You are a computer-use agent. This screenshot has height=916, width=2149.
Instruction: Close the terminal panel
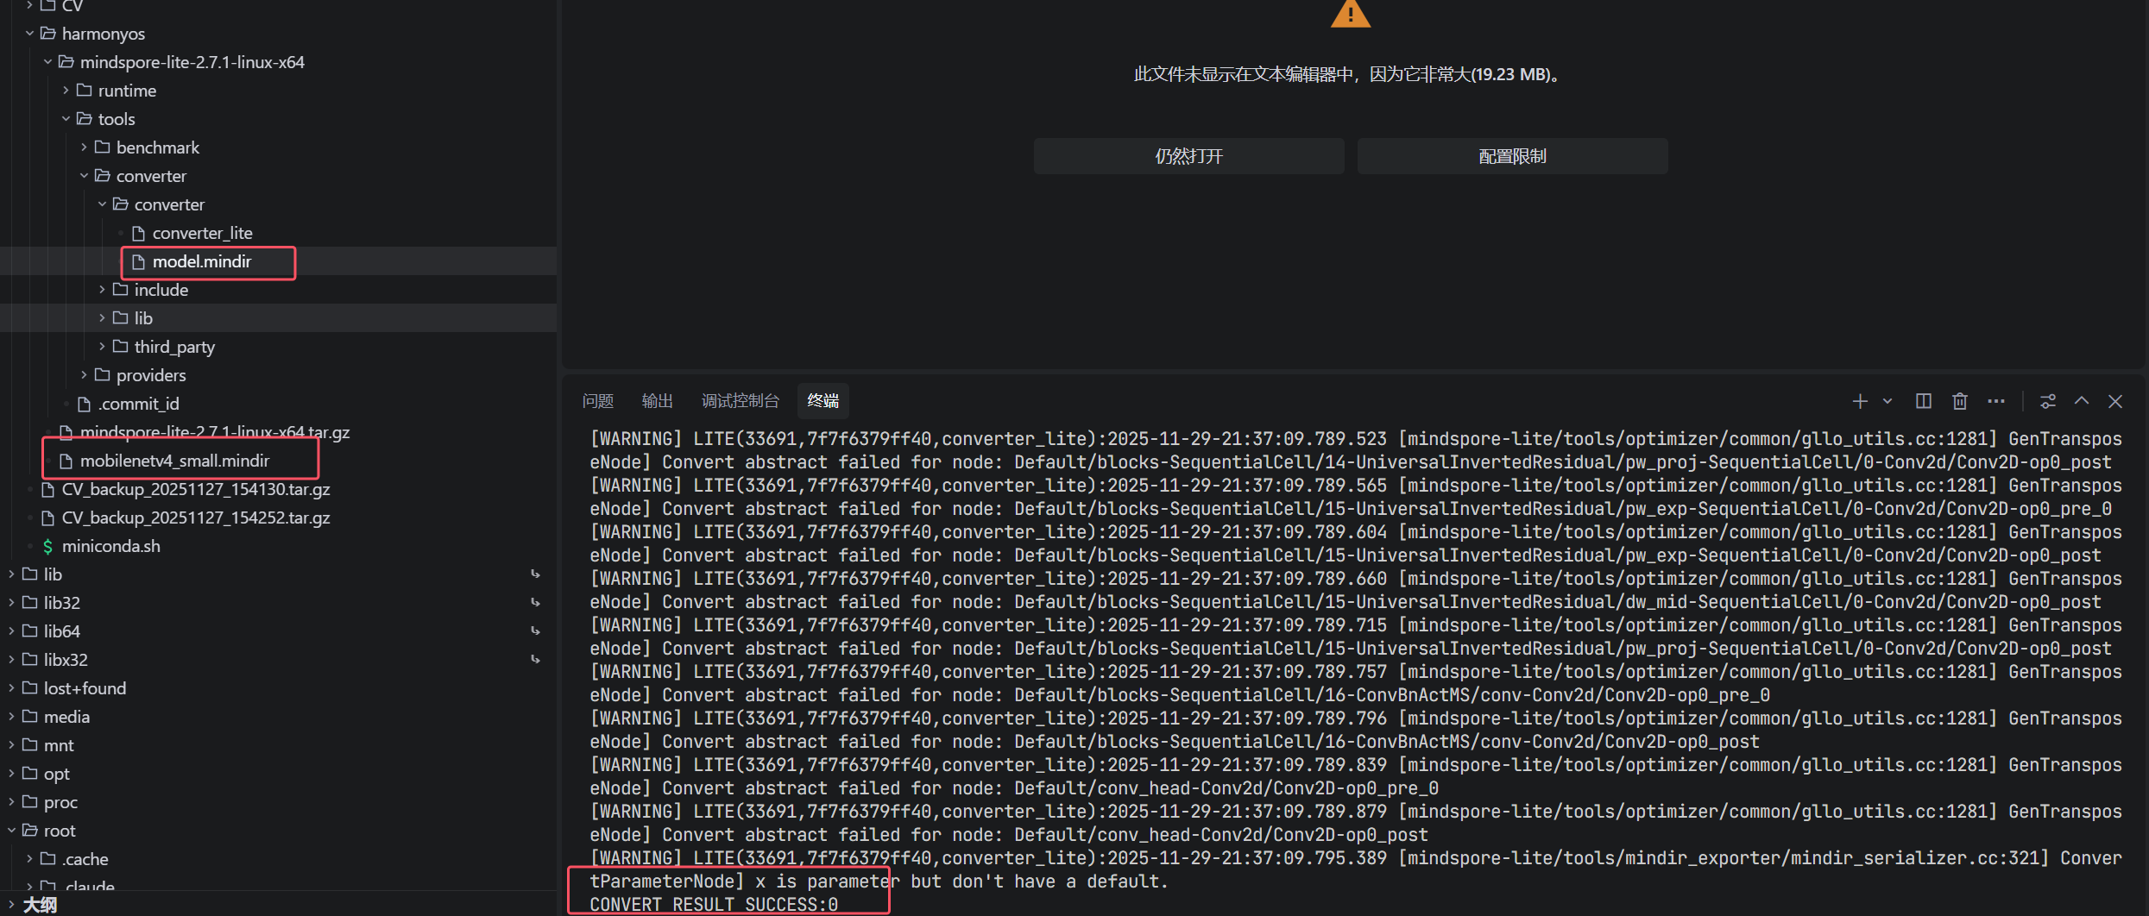[2114, 401]
